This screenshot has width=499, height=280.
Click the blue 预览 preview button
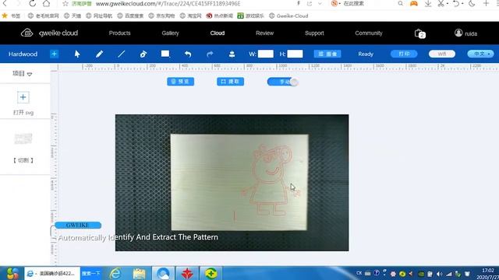pyautogui.click(x=180, y=82)
